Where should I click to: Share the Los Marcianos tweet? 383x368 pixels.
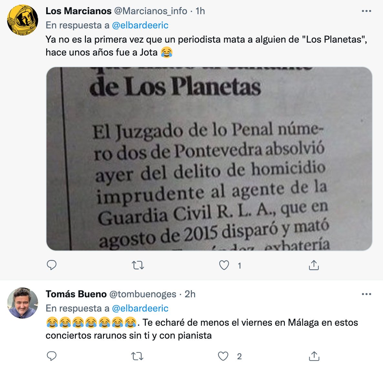coord(314,265)
